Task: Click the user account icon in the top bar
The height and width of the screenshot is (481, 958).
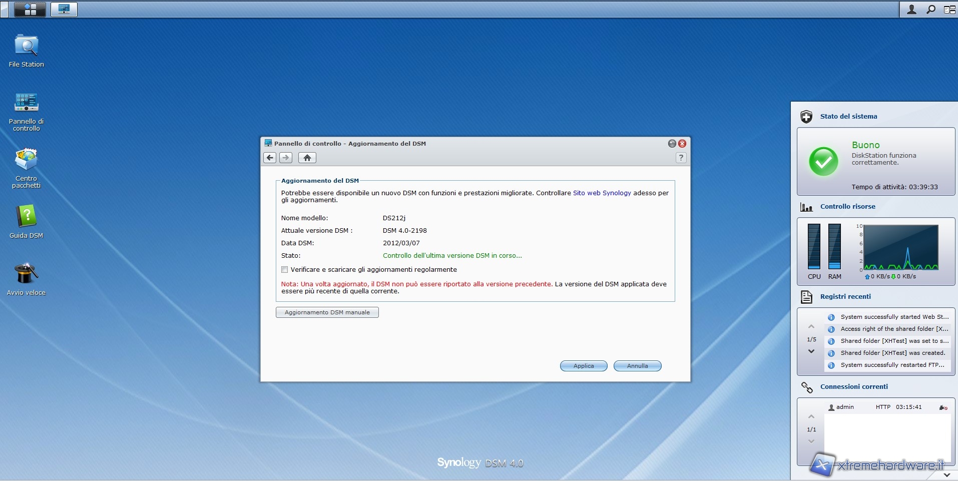Action: click(x=911, y=9)
